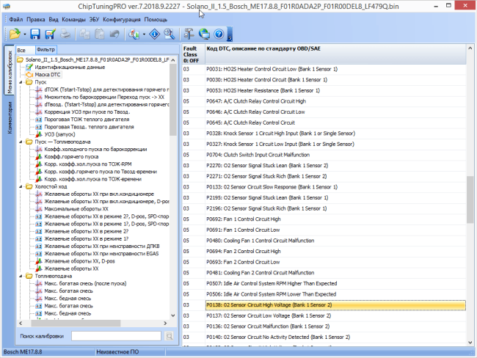Screen dimensions: 477x358
Task: Collapse the Топливоподача folder
Action: pos(21,276)
